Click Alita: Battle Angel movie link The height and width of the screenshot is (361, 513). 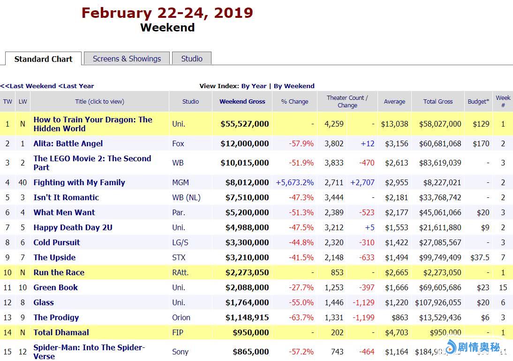68,143
